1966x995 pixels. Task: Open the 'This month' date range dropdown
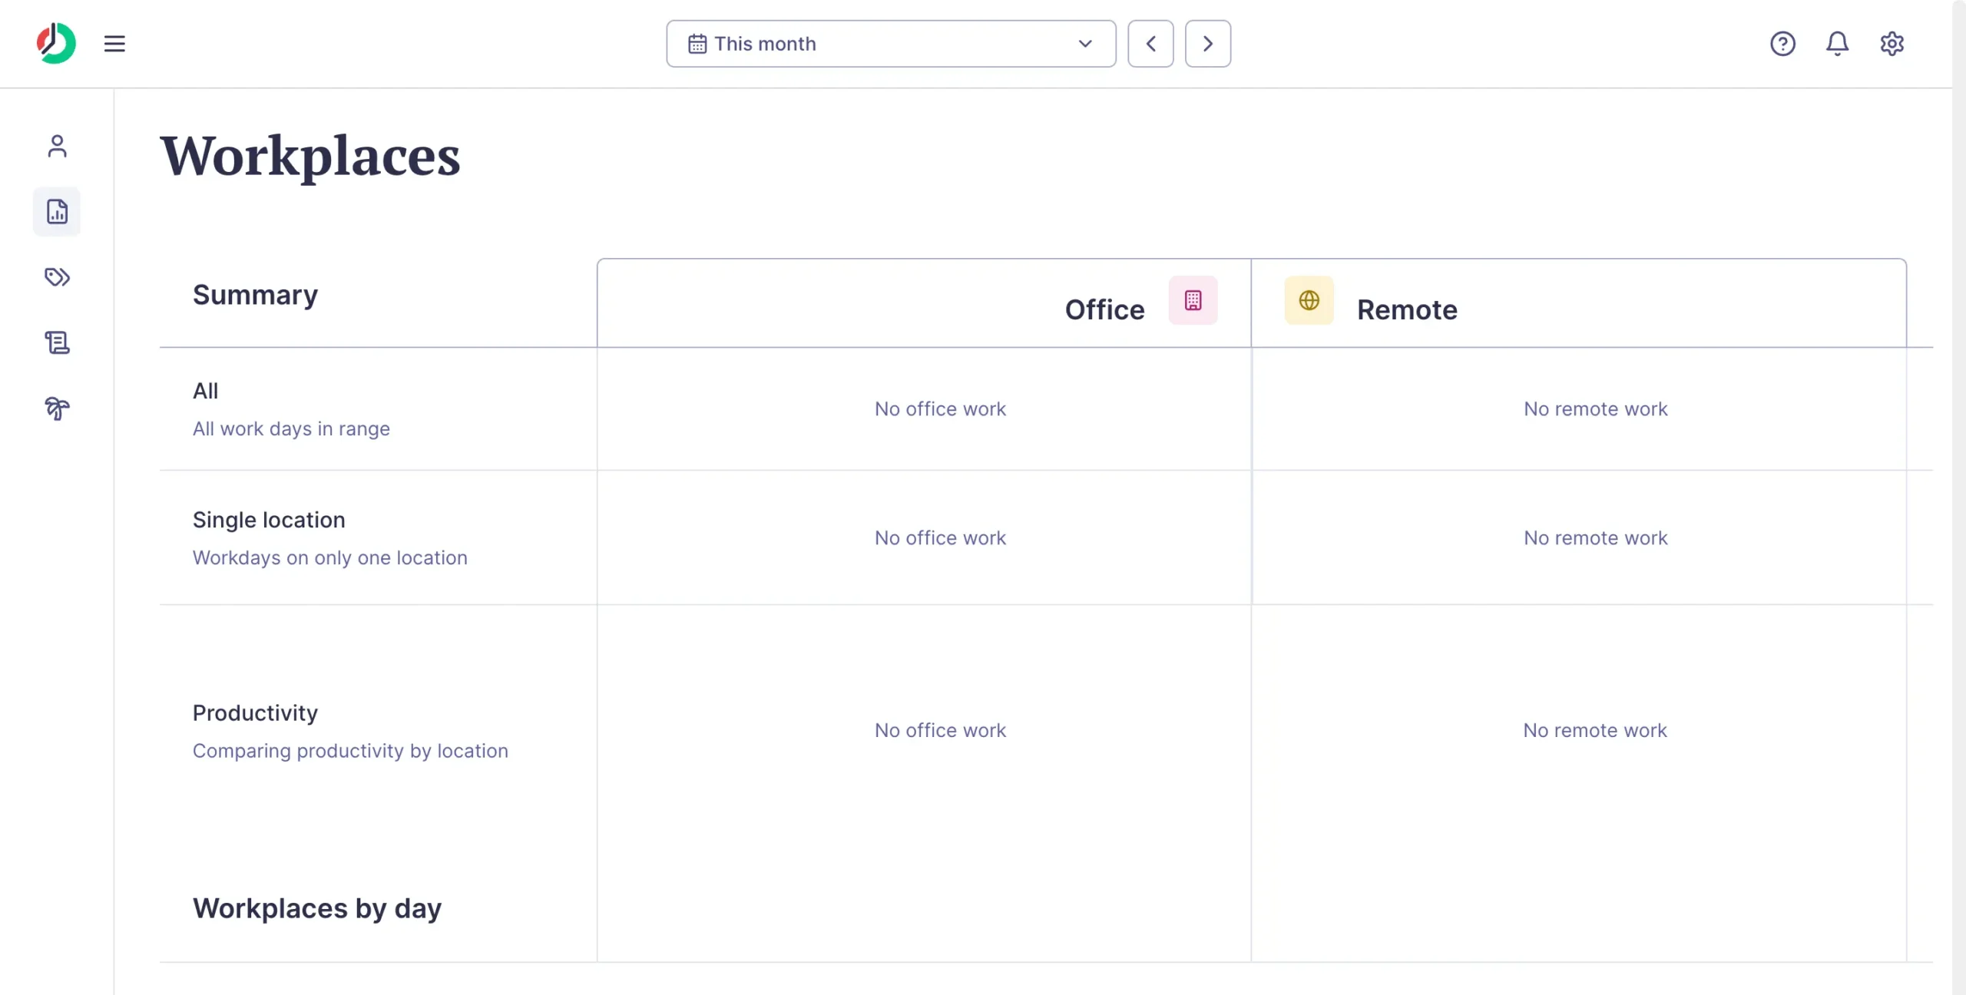click(891, 44)
